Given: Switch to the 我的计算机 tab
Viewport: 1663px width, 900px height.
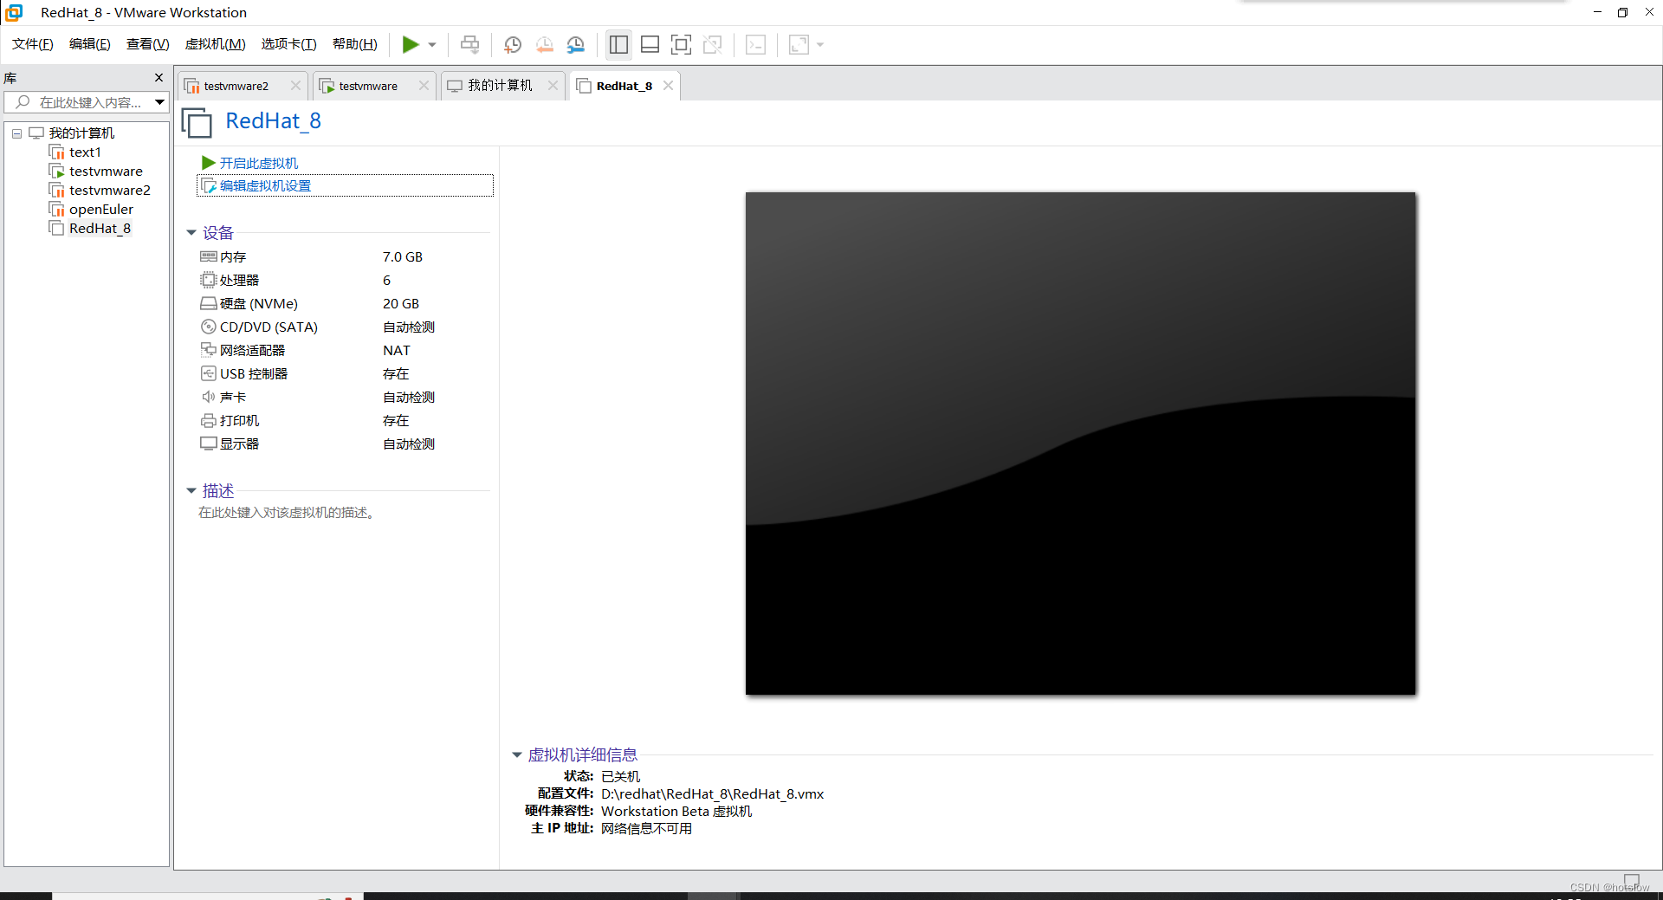Looking at the screenshot, I should tap(500, 86).
